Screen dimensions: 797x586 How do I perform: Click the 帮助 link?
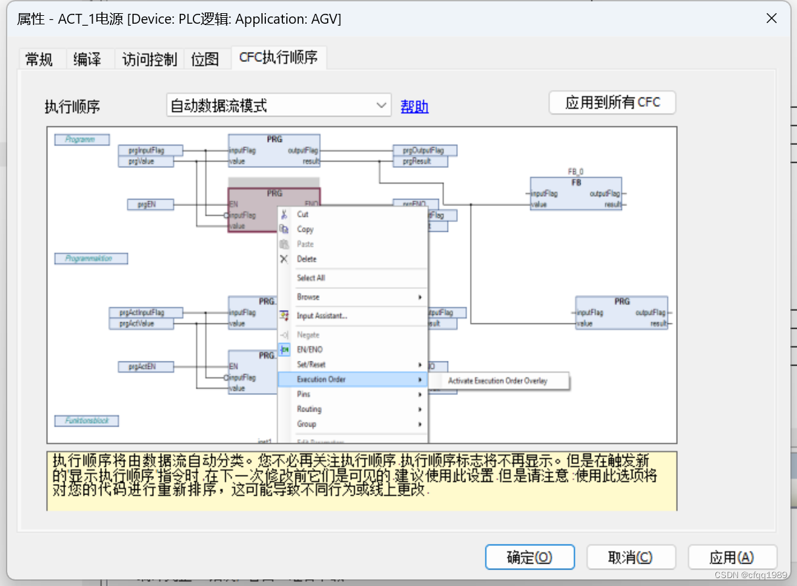click(414, 106)
